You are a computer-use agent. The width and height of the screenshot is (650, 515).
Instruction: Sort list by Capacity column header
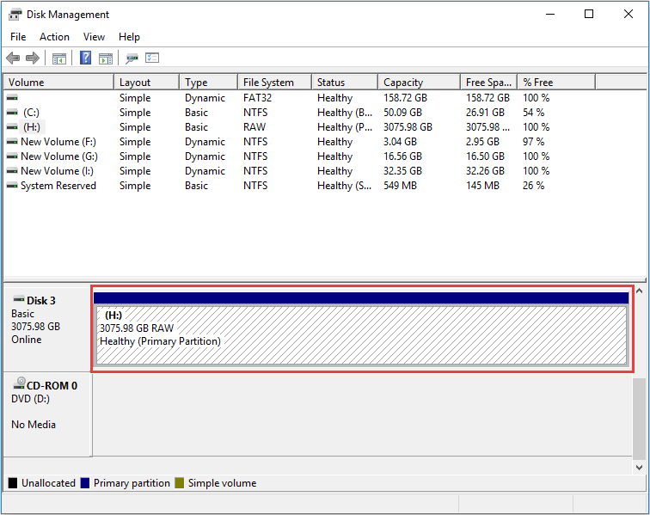403,83
